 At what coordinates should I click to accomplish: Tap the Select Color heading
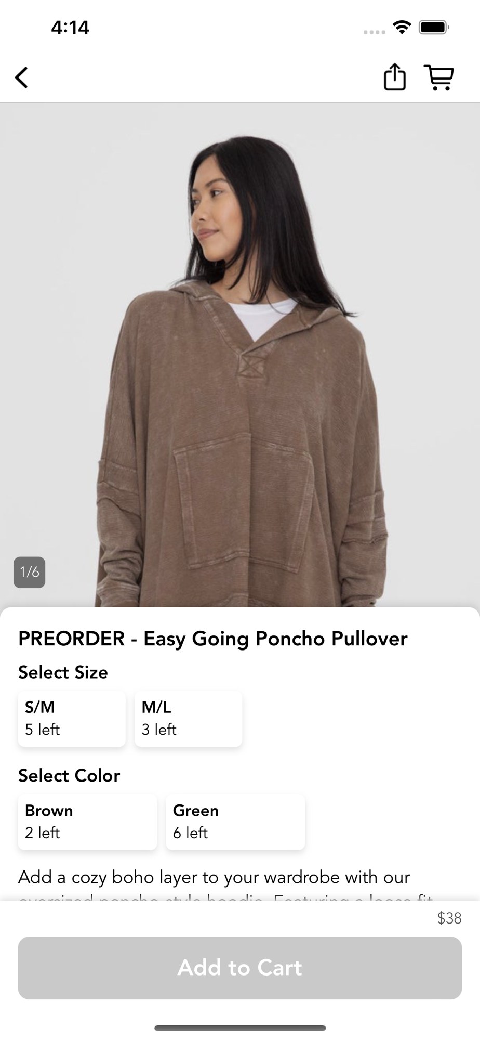(69, 776)
